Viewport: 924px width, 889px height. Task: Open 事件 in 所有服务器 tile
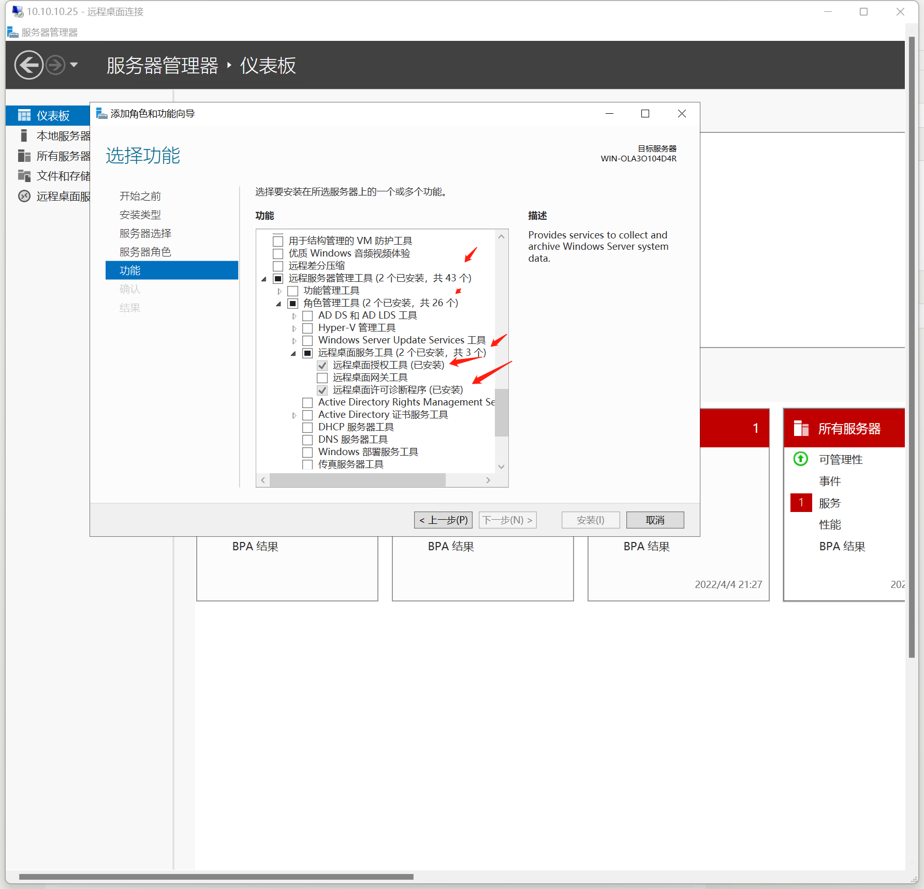(x=830, y=481)
